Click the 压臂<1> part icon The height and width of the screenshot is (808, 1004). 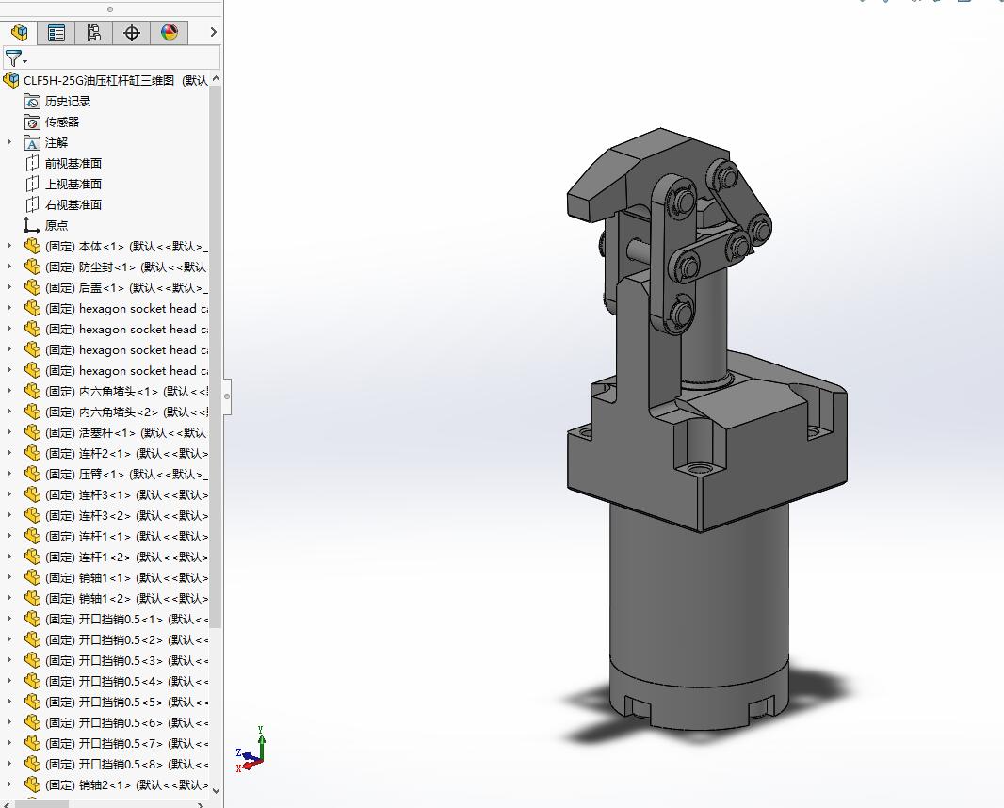click(x=32, y=474)
